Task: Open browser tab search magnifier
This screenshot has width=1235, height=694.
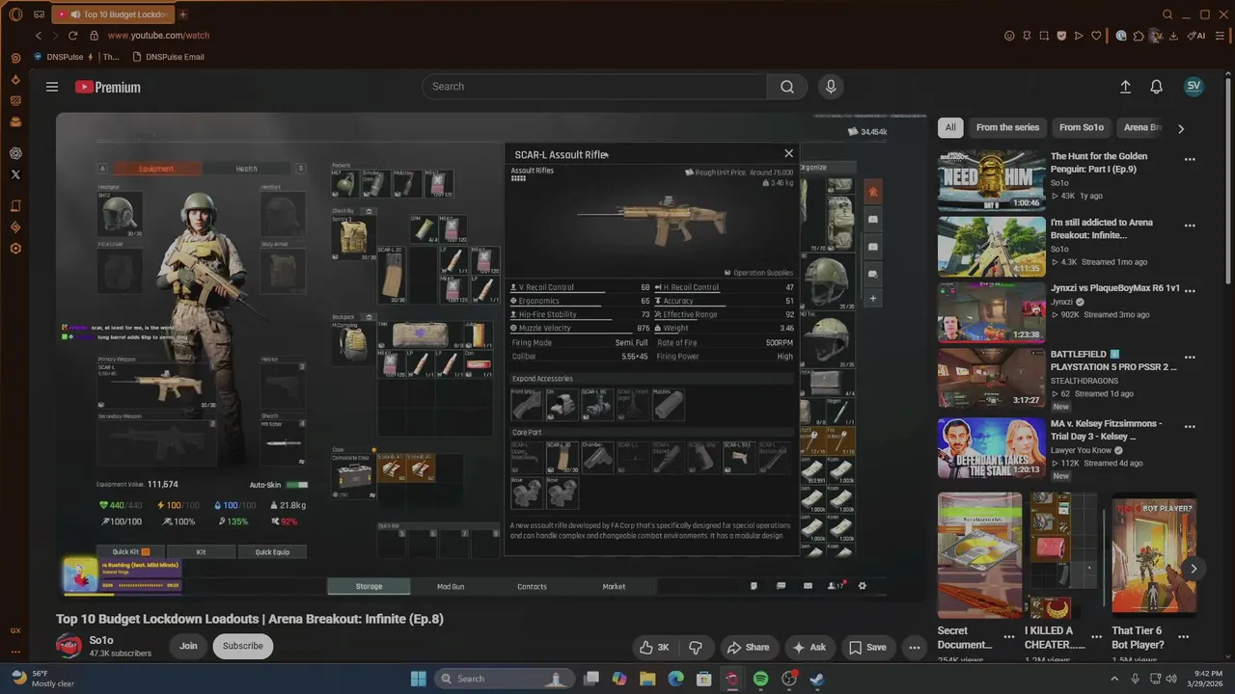Action: pos(1167,14)
